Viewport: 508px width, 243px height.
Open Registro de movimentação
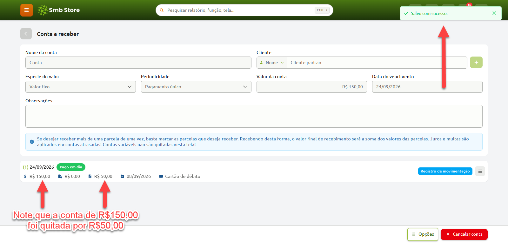tap(445, 171)
